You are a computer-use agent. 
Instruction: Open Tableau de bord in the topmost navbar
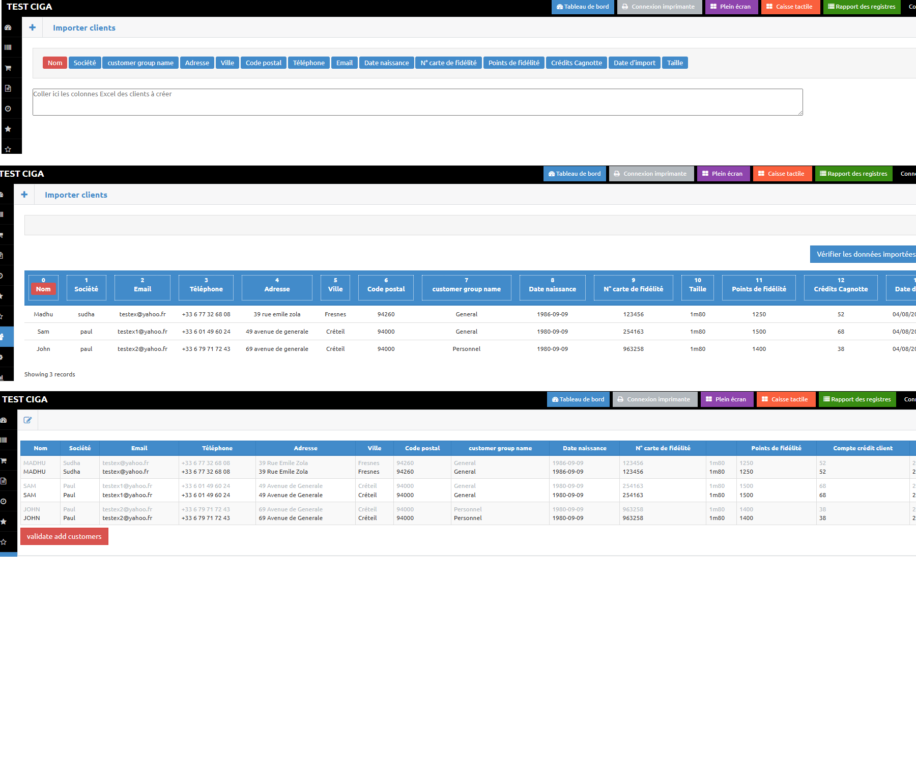tap(583, 7)
